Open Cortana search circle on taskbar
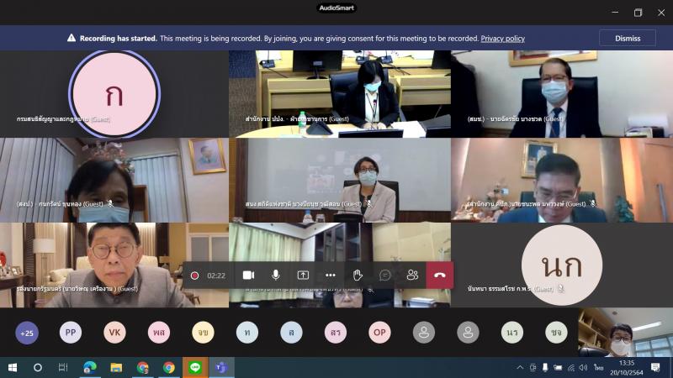The image size is (673, 378). (38, 367)
